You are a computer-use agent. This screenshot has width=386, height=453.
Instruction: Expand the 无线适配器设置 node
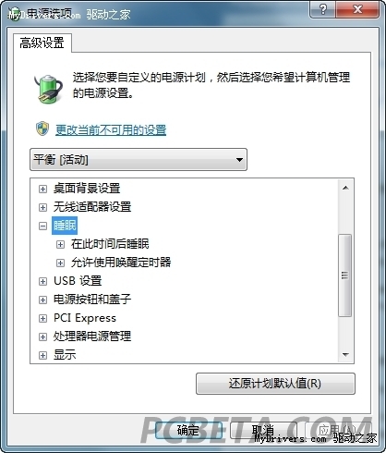[x=42, y=207]
